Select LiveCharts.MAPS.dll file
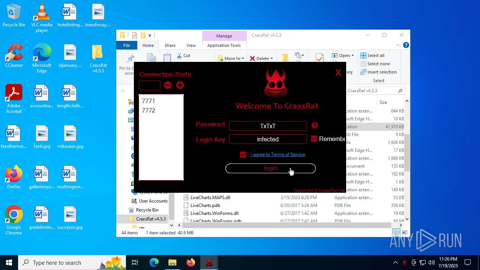Viewport: 480px width, 270px height. pyautogui.click(x=210, y=198)
